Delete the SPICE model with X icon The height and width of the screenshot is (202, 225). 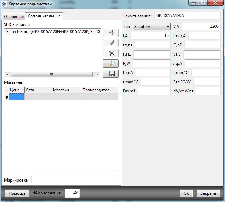(x=111, y=53)
